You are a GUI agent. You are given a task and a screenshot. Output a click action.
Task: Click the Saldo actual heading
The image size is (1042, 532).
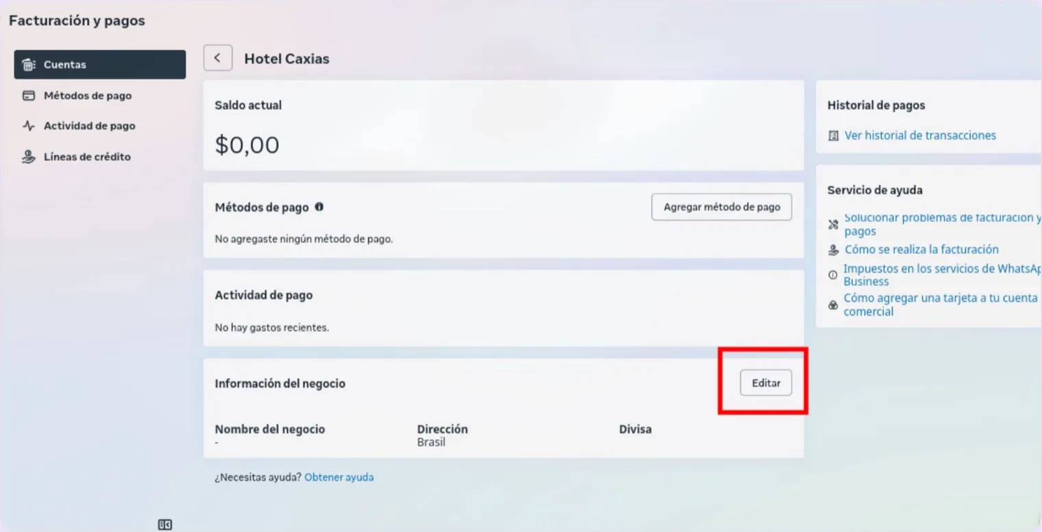pyautogui.click(x=248, y=105)
